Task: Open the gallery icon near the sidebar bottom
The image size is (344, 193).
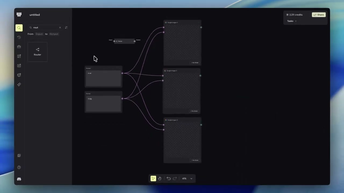Action: click(x=19, y=155)
